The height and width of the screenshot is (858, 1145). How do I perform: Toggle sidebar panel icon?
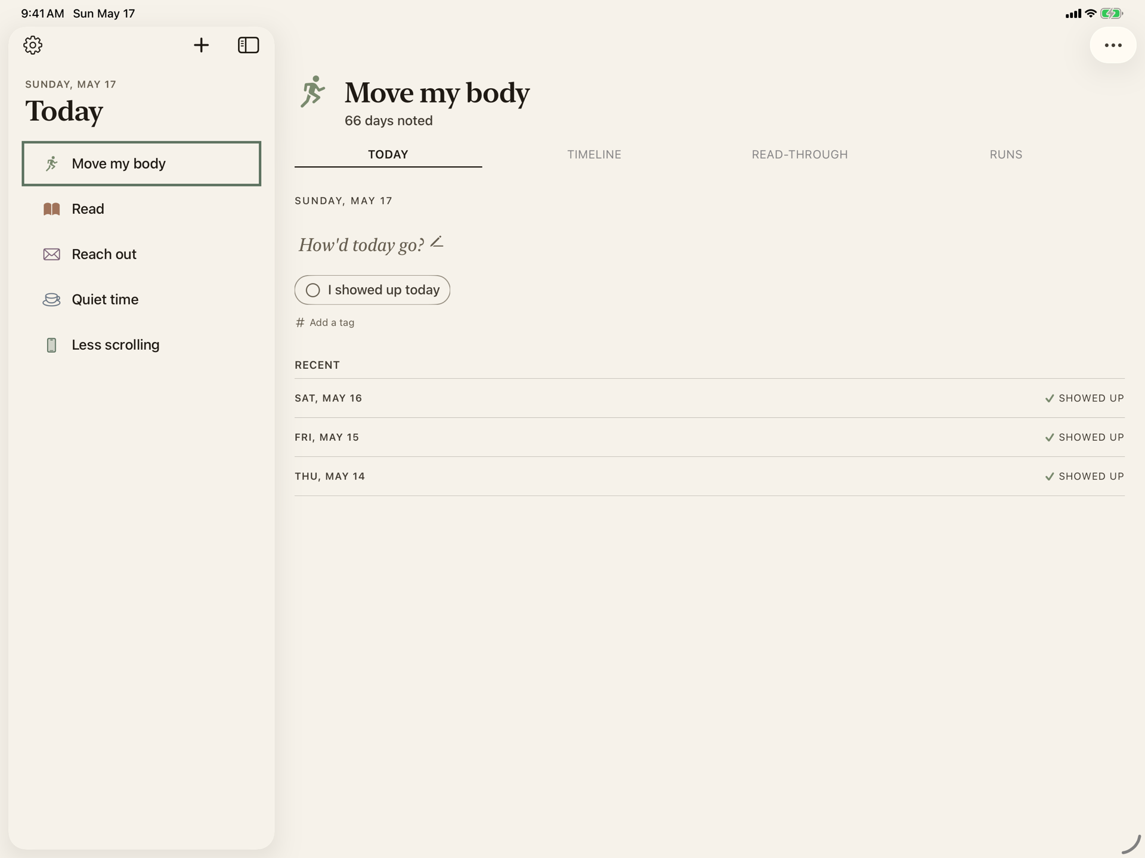click(248, 45)
